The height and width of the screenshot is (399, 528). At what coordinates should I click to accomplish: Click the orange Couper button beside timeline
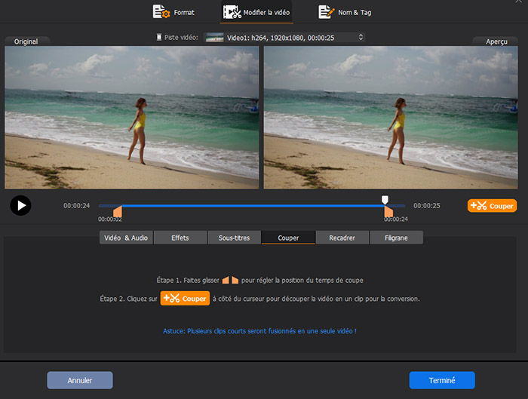pos(492,205)
